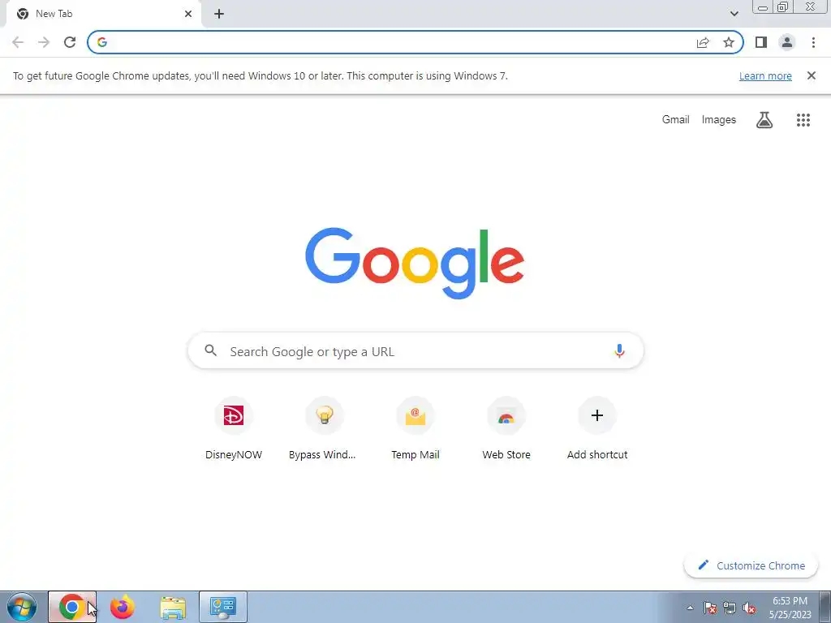Image resolution: width=831 pixels, height=623 pixels.
Task: Click the magnifier icon in search box
Action: [210, 350]
